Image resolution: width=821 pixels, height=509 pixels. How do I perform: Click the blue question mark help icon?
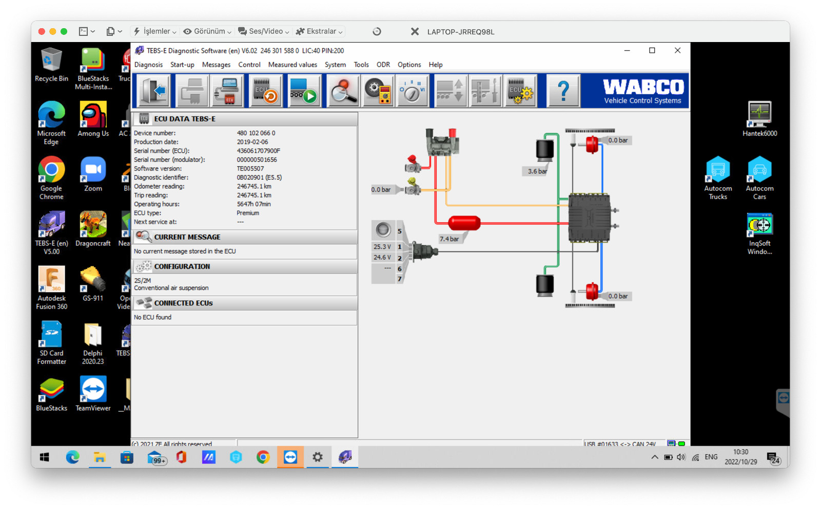pos(563,91)
